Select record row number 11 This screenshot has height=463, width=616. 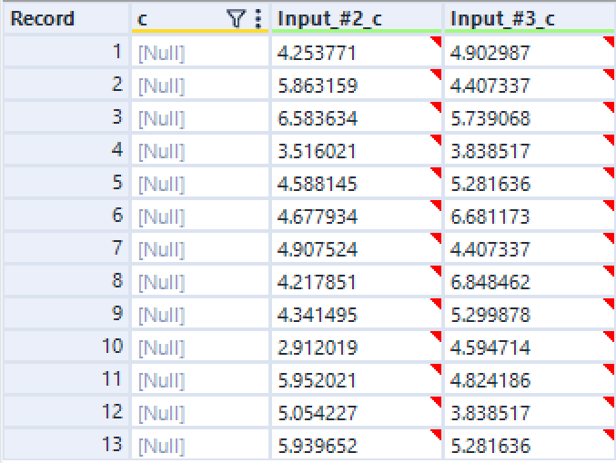coord(66,379)
